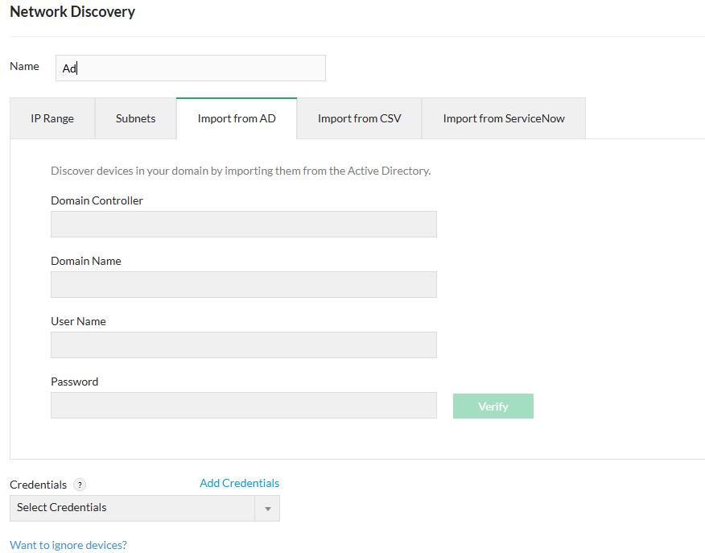Select the User Name input box

243,345
